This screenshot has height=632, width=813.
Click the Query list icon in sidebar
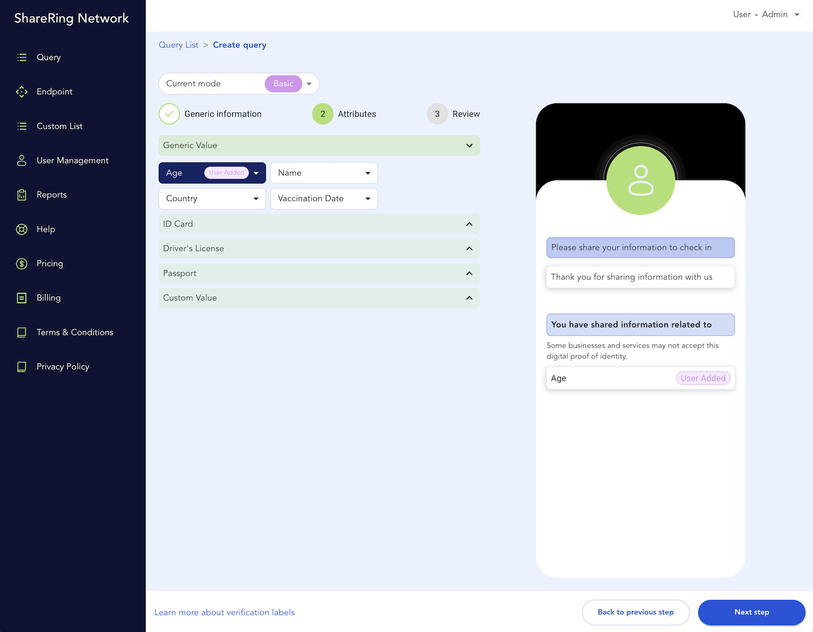pos(22,57)
